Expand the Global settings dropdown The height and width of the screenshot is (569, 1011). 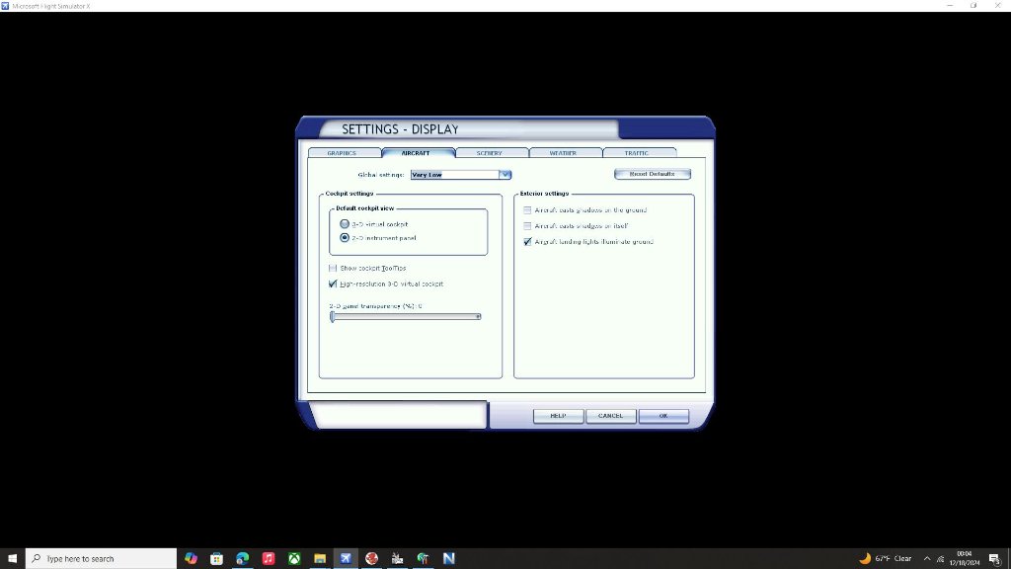click(505, 175)
